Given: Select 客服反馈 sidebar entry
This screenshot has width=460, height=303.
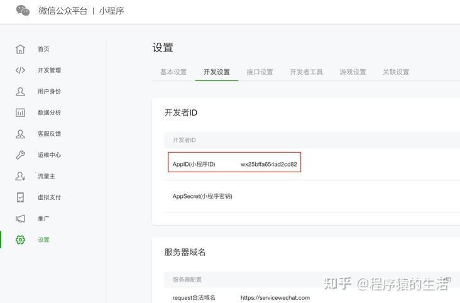Looking at the screenshot, I should point(49,134).
